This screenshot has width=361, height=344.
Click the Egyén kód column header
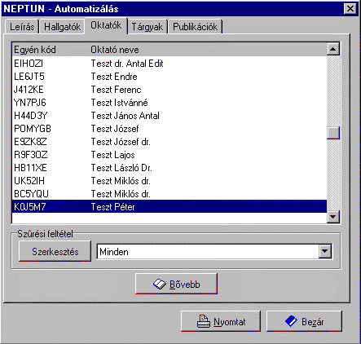click(35, 50)
